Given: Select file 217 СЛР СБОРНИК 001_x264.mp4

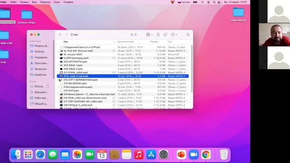Looking at the screenshot, I should [x=123, y=101].
